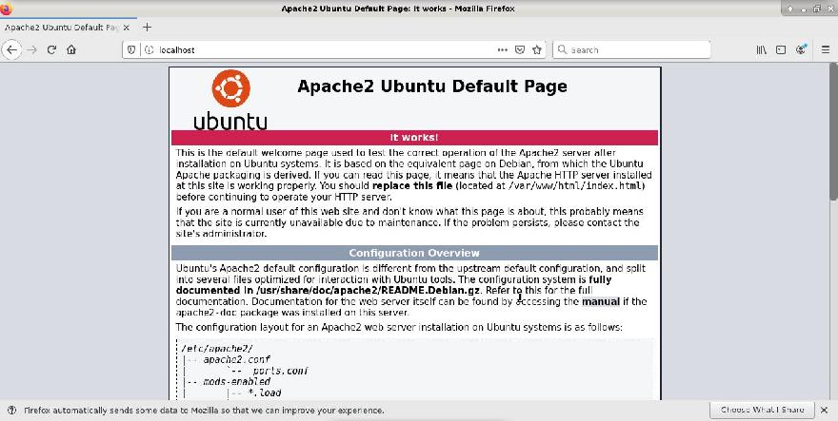838x421 pixels.
Task: Click the '/etc/apache2/' line in config tree
Action: click(x=217, y=349)
